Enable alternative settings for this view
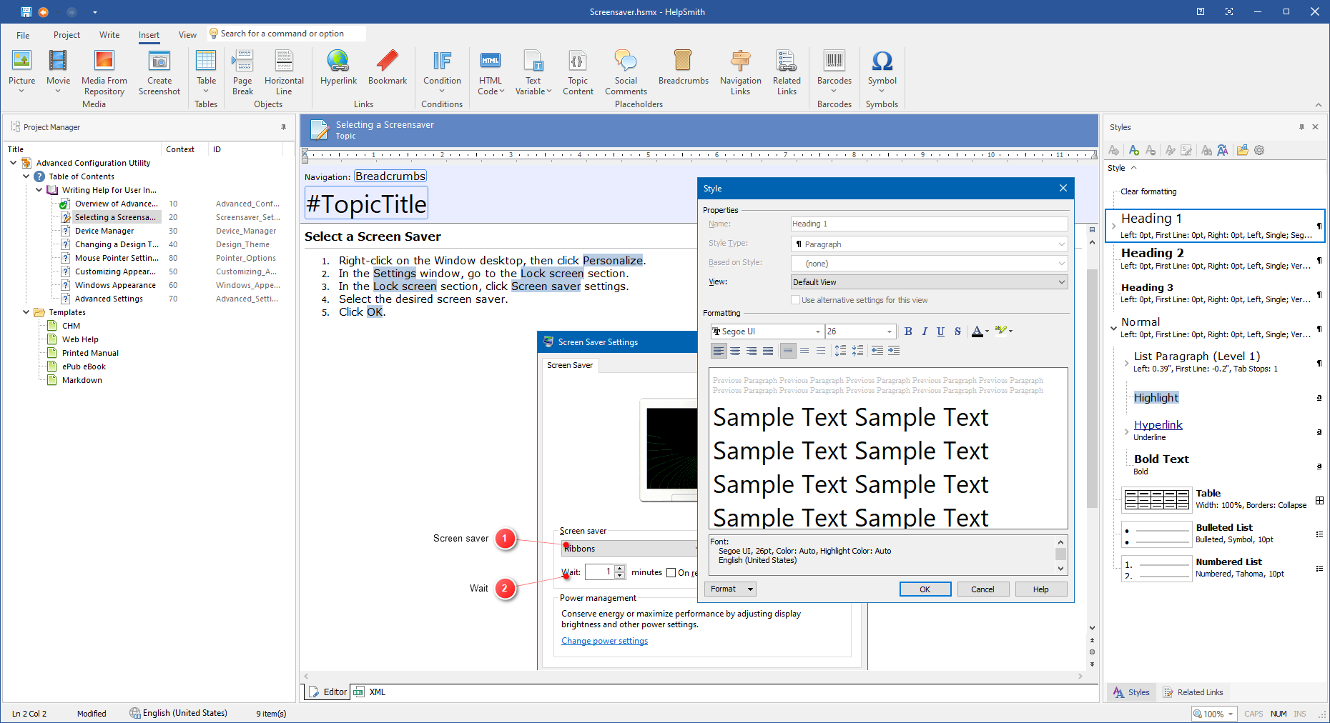Screen dimensions: 1330x723 pos(795,300)
